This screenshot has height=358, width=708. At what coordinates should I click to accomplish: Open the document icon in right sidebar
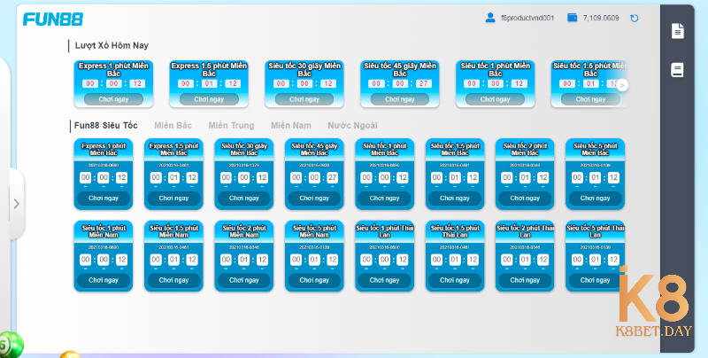coord(678,31)
